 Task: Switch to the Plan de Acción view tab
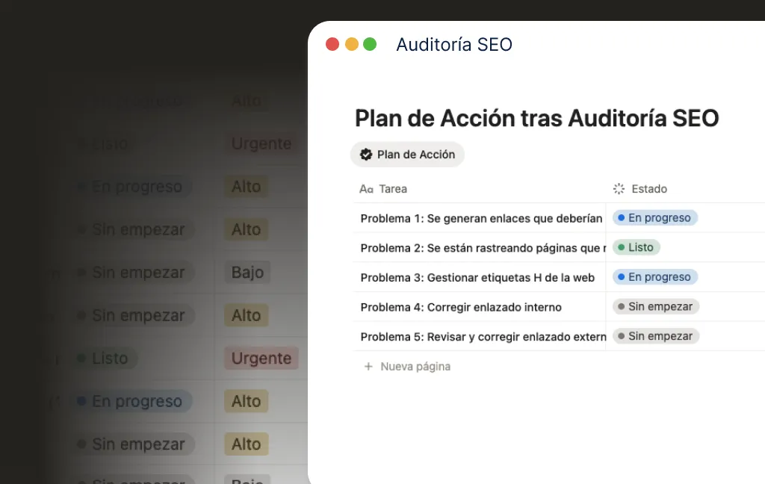click(408, 155)
